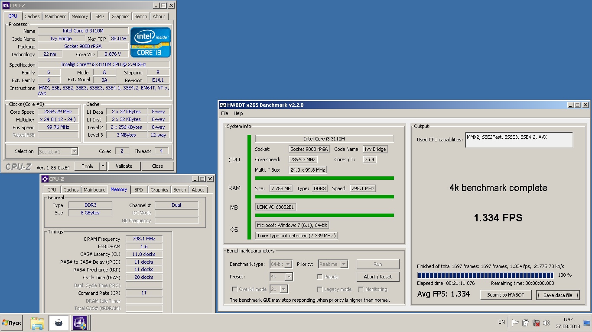The image size is (592, 332).
Task: Open the Benchmark type 64-bit dropdown
Action: click(281, 264)
